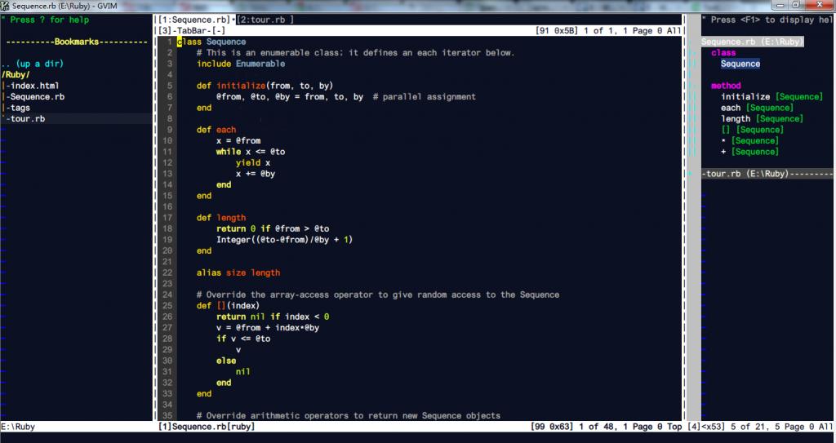Maximize the GVIM window

click(x=796, y=6)
